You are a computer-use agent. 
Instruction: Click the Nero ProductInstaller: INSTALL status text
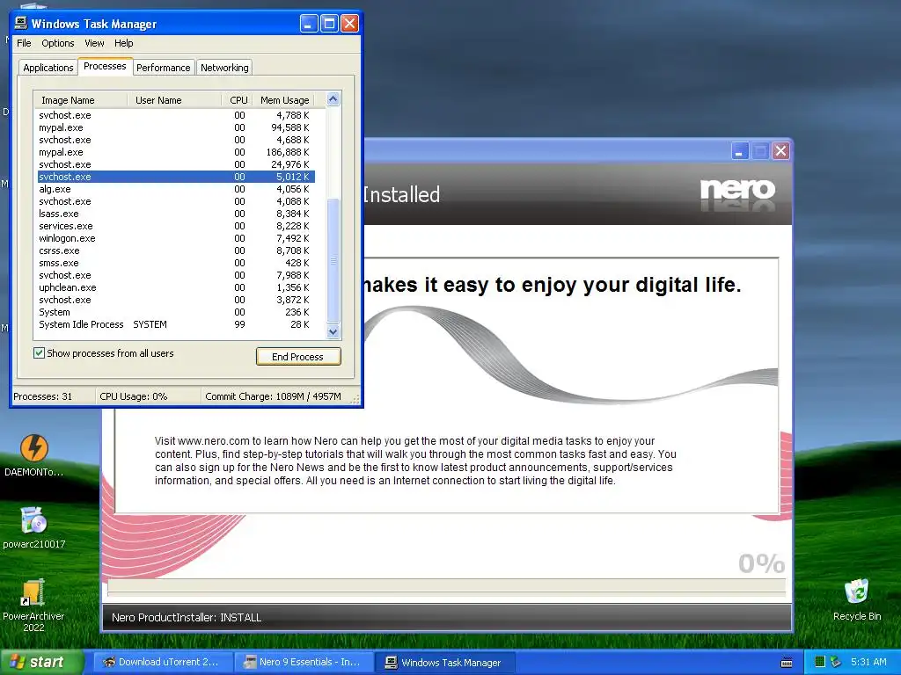point(187,618)
